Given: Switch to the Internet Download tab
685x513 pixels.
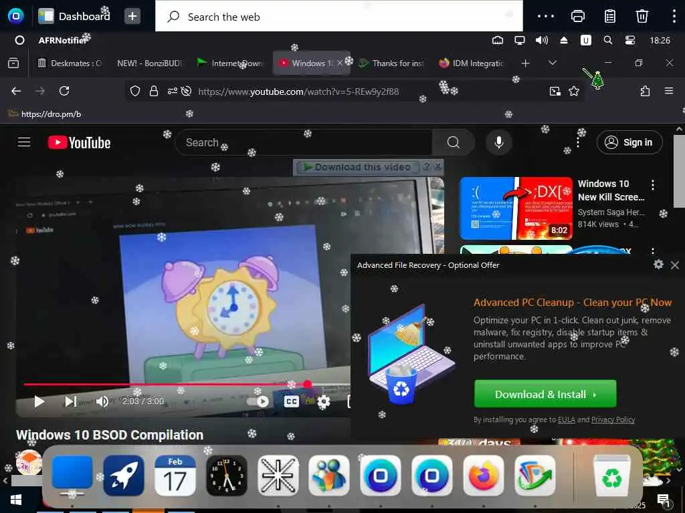Looking at the screenshot, I should pyautogui.click(x=230, y=63).
